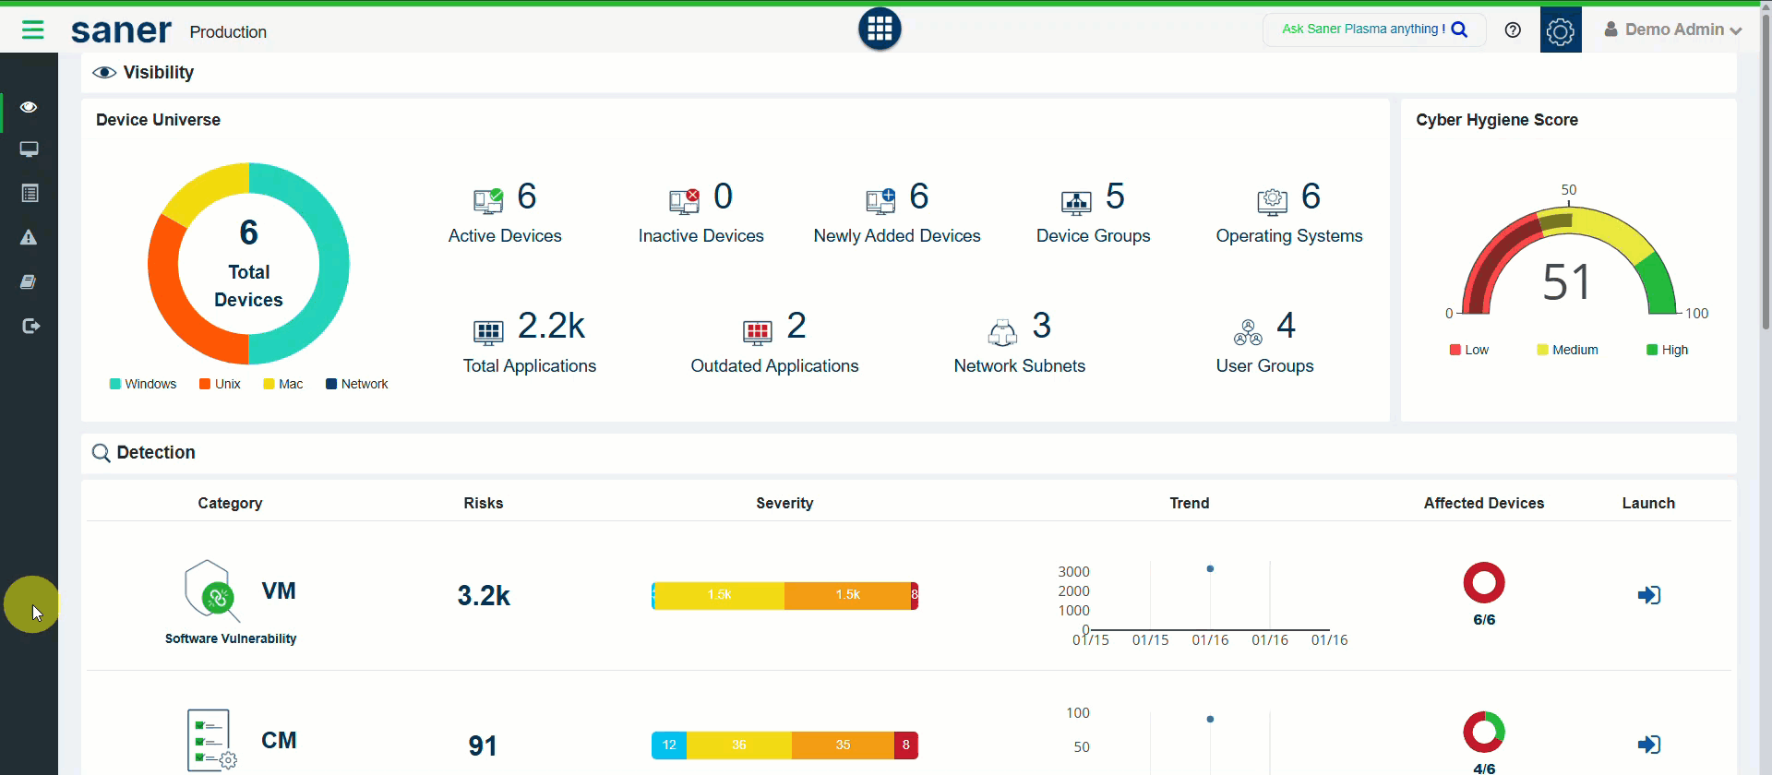Image resolution: width=1772 pixels, height=775 pixels.
Task: Toggle the Network legend item
Action: 356,384
